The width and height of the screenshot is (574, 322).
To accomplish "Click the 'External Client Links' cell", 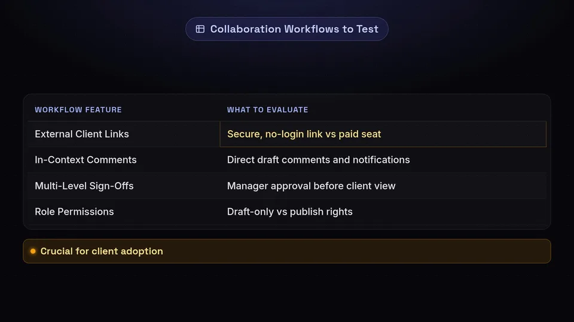I will (x=124, y=134).
